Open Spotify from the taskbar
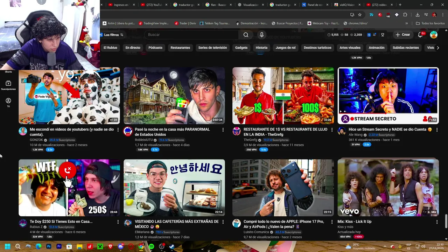This screenshot has width=448, height=252. (x=151, y=246)
